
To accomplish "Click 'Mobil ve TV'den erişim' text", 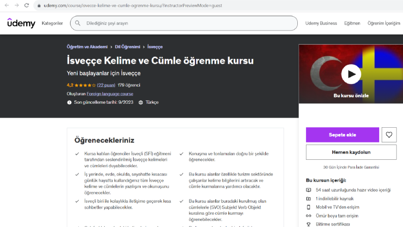I will [x=337, y=207].
